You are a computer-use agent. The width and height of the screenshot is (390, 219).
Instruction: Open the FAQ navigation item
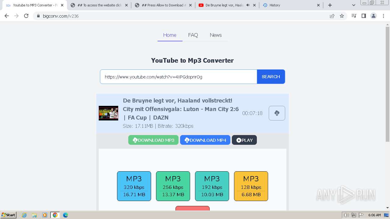click(x=193, y=35)
